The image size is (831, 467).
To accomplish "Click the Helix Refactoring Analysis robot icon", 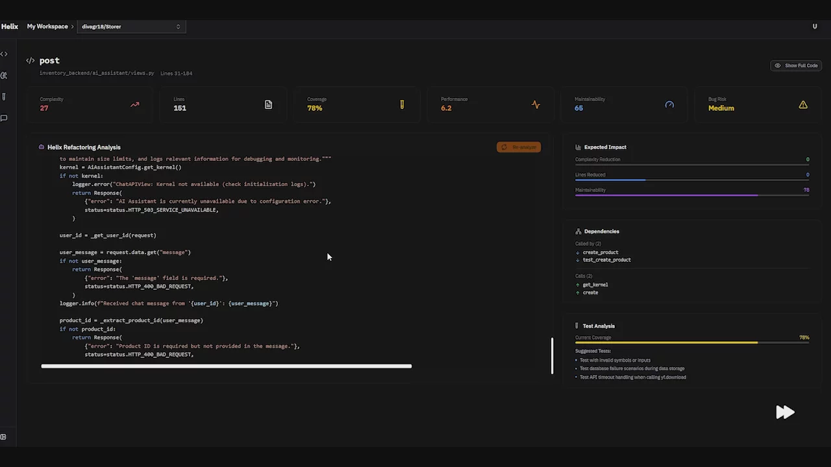I will point(42,147).
